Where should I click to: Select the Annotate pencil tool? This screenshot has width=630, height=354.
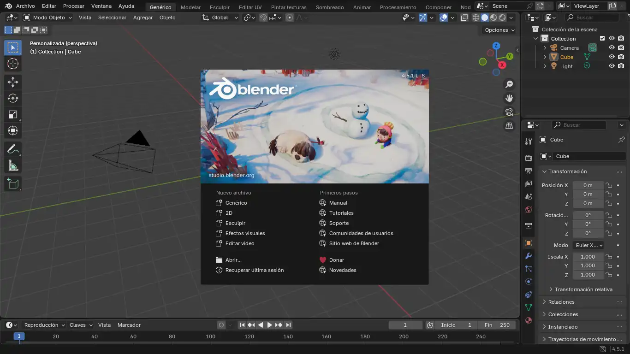[13, 149]
